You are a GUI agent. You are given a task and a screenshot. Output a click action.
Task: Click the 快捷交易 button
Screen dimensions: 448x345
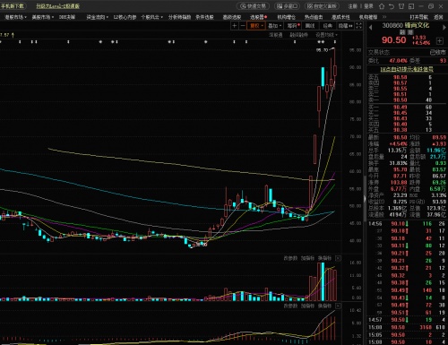tap(254, 6)
